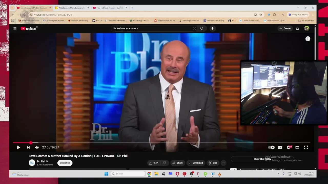328x184 pixels.
Task: Clip the video with the scissors button
Action: point(213,163)
